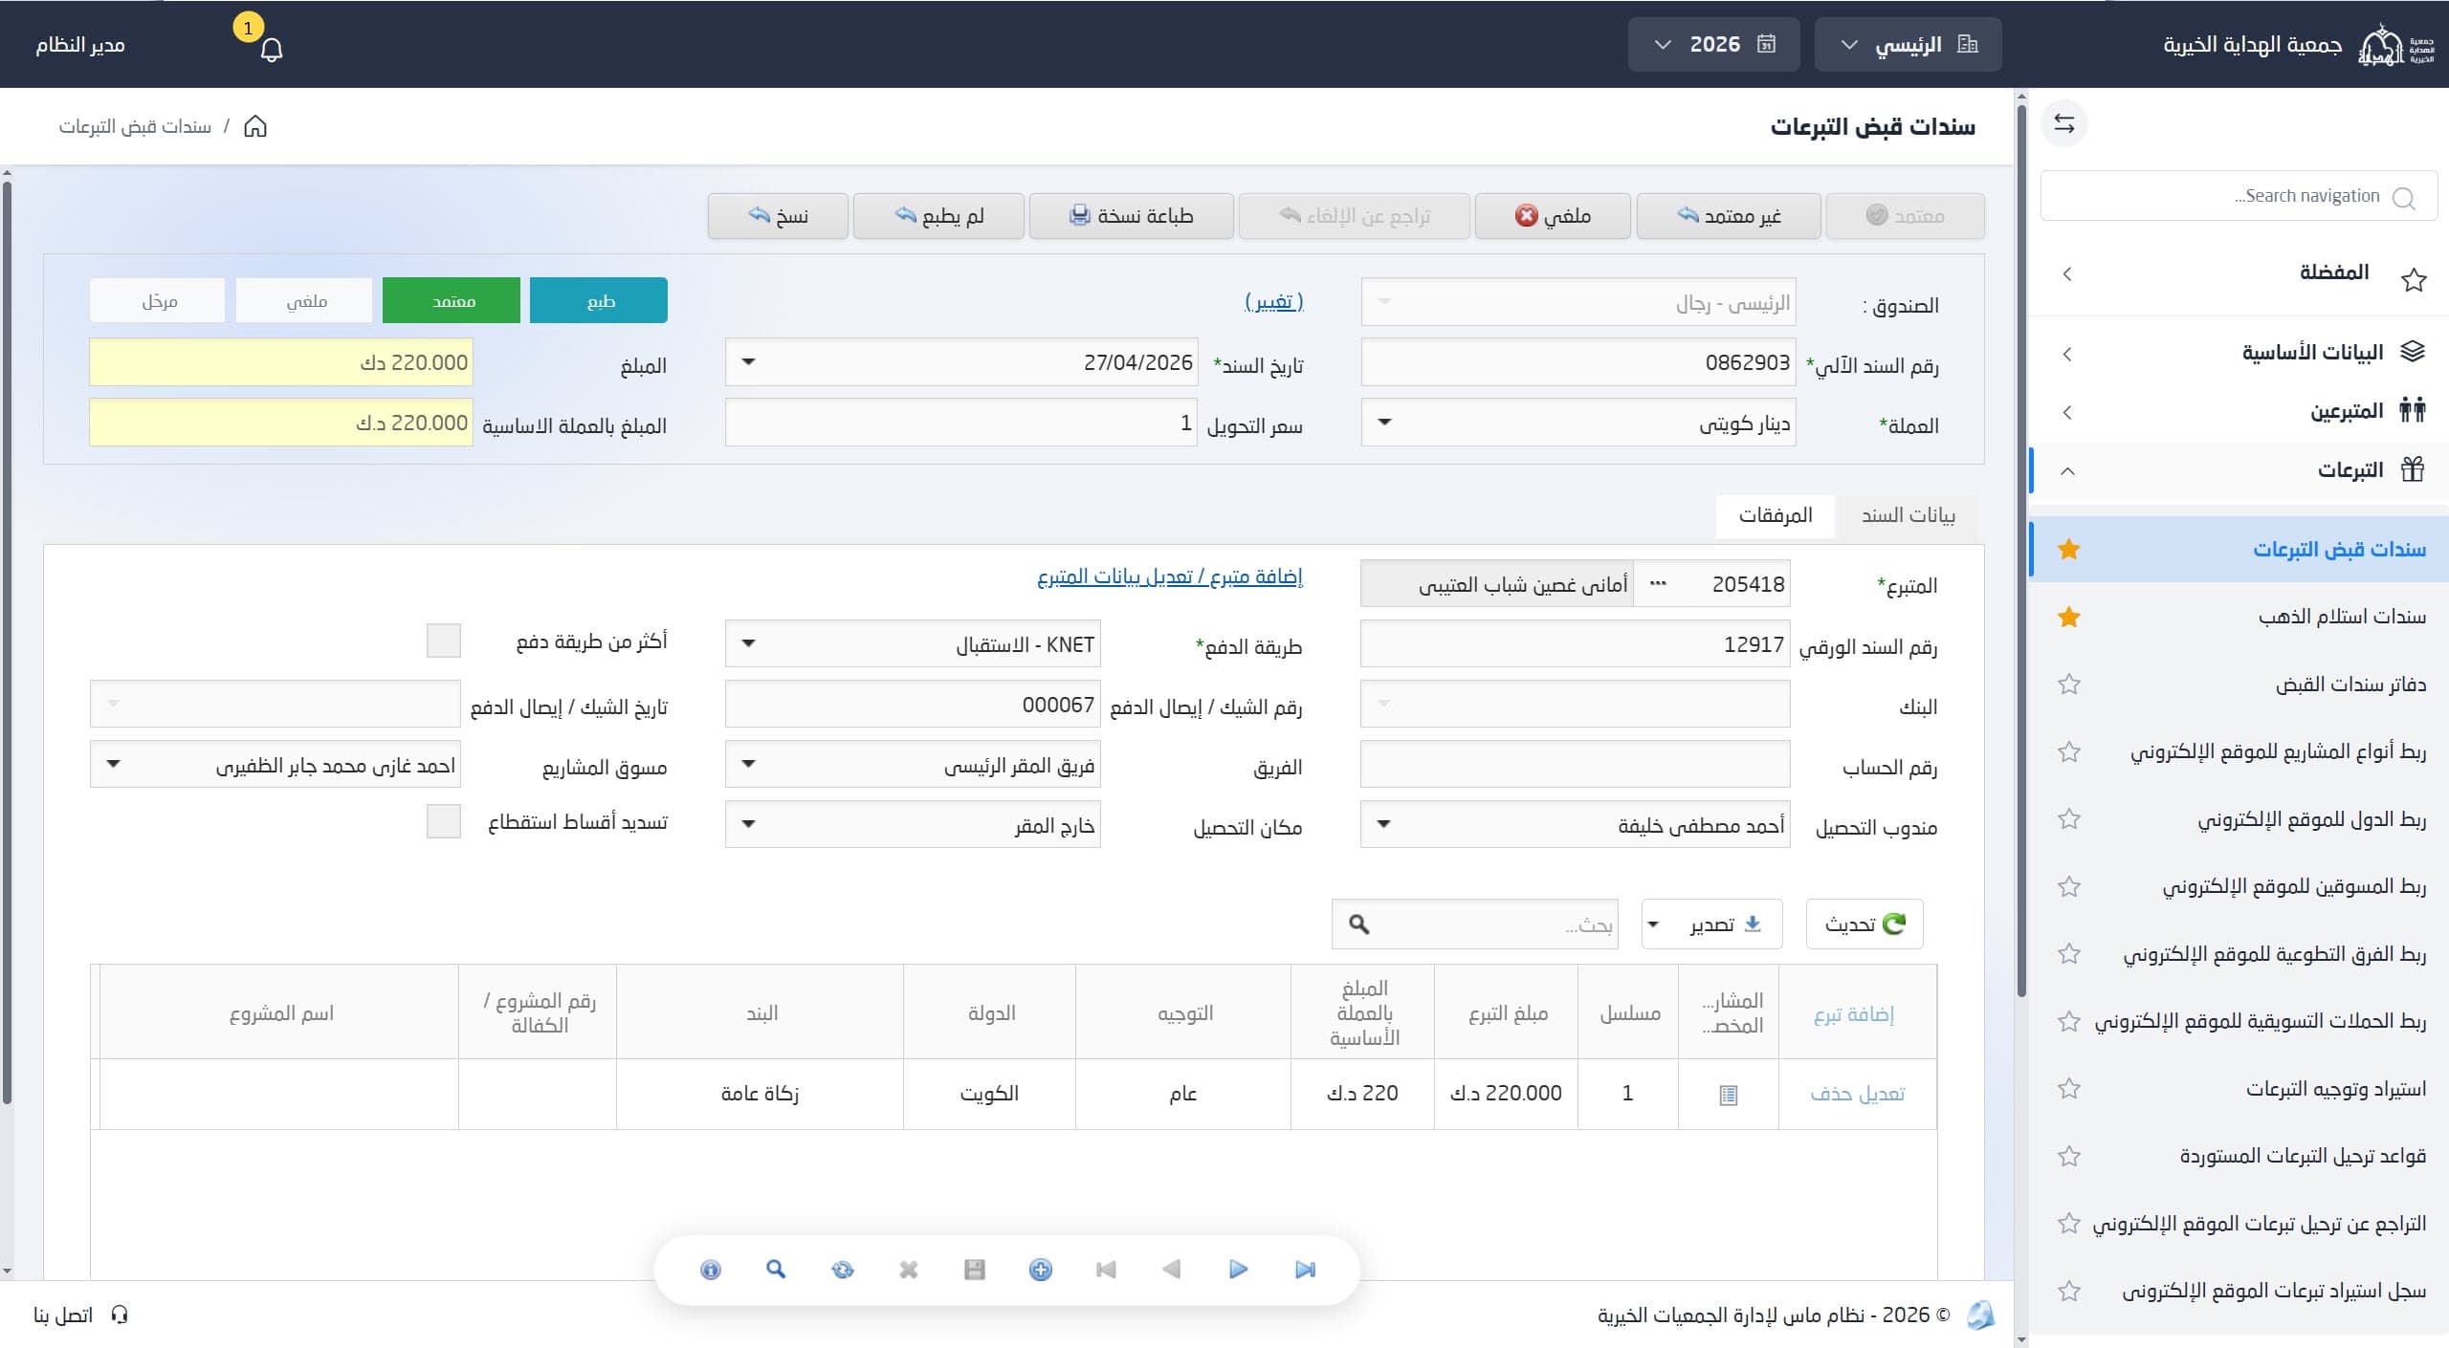Go to the previous record arrow
The image size is (2449, 1348).
coord(1172,1270)
